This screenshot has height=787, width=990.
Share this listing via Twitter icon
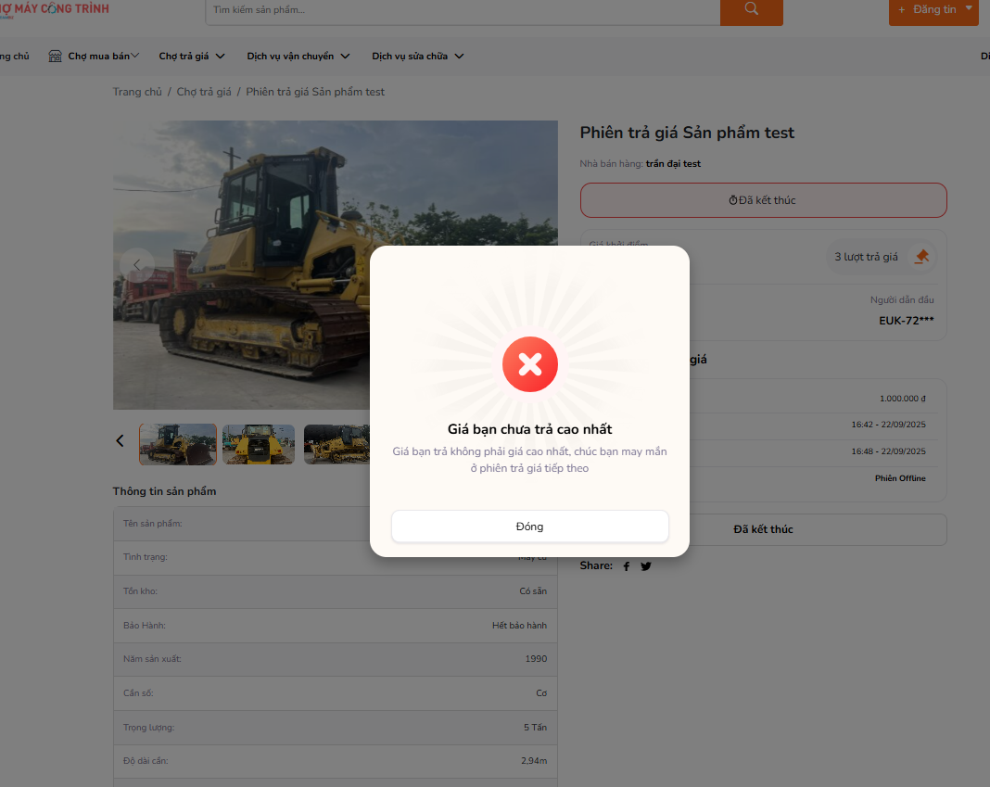tap(646, 566)
